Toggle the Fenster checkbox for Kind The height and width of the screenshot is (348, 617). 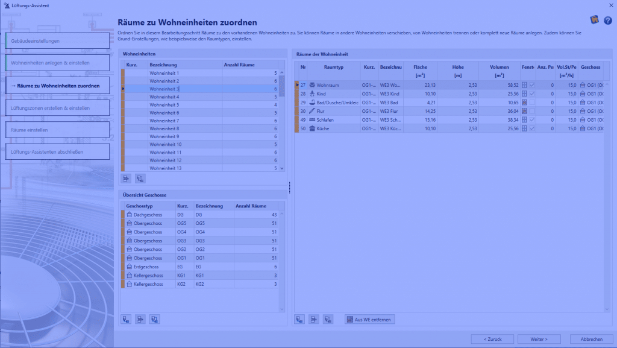(x=532, y=93)
